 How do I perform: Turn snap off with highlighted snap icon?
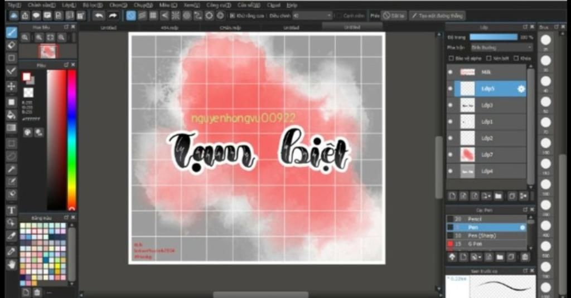(x=131, y=16)
